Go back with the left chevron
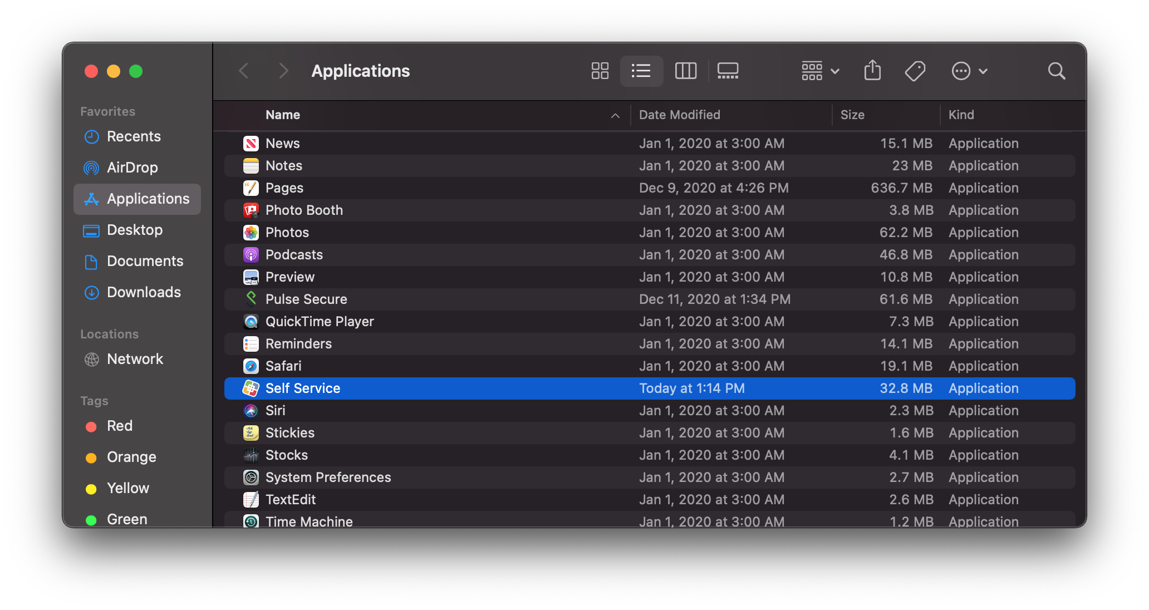Viewport: 1149px width, 610px height. click(243, 71)
